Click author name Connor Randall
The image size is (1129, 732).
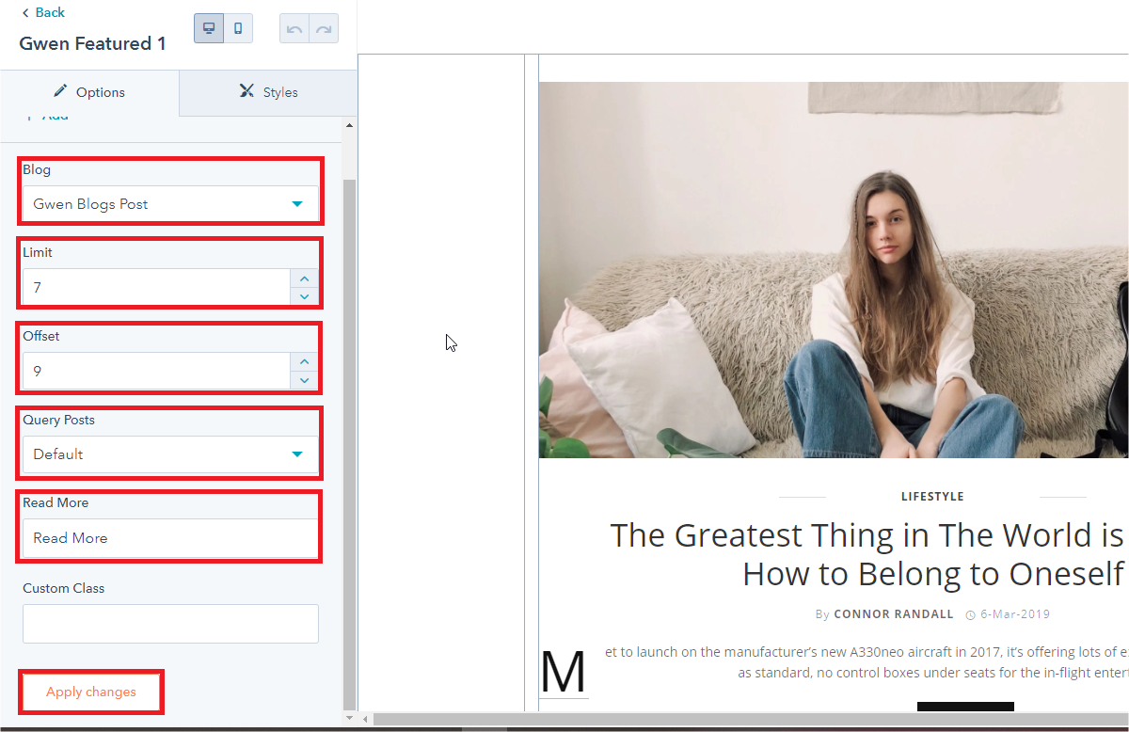click(893, 614)
